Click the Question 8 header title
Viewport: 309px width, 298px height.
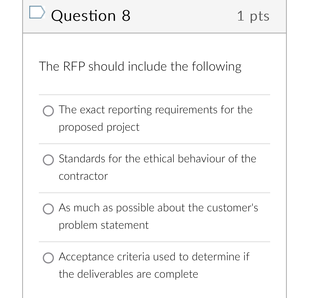click(x=91, y=15)
